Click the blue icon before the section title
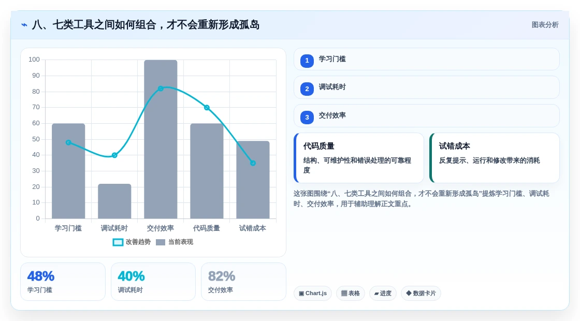 pos(24,25)
